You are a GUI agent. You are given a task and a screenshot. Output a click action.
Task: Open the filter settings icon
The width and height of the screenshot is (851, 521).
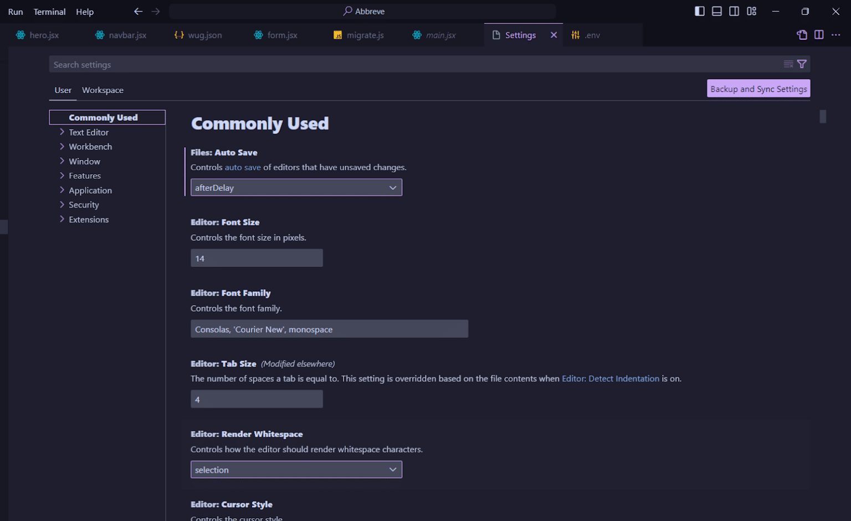(x=802, y=64)
